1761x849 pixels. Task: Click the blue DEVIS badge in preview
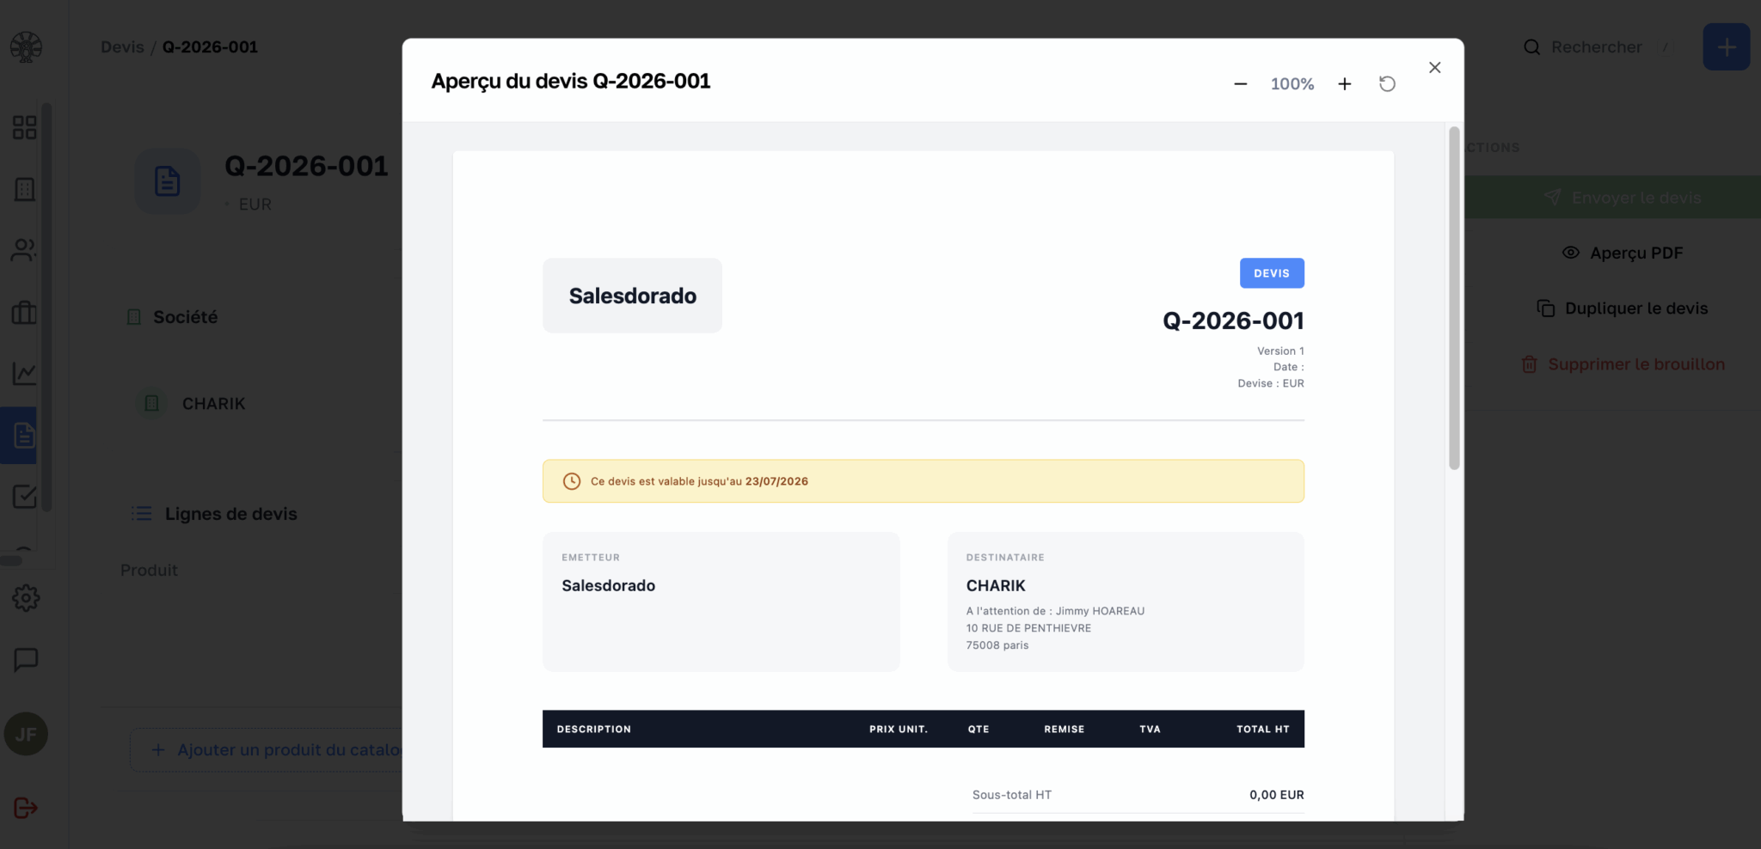coord(1272,273)
